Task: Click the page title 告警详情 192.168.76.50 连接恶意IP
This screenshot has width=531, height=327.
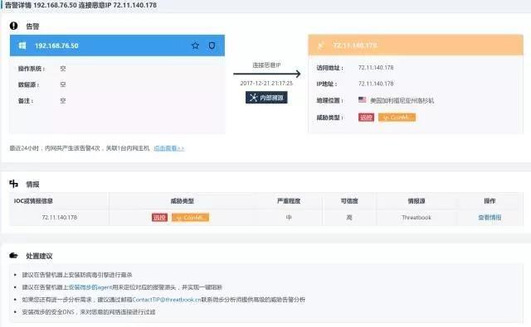Action: [80, 5]
